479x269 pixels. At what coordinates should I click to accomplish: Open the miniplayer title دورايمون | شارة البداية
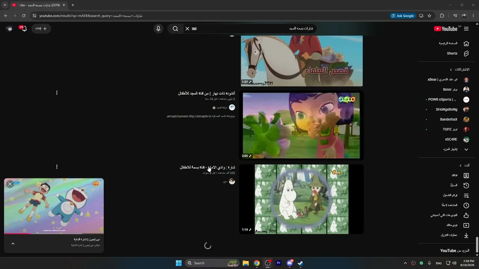tap(87, 239)
